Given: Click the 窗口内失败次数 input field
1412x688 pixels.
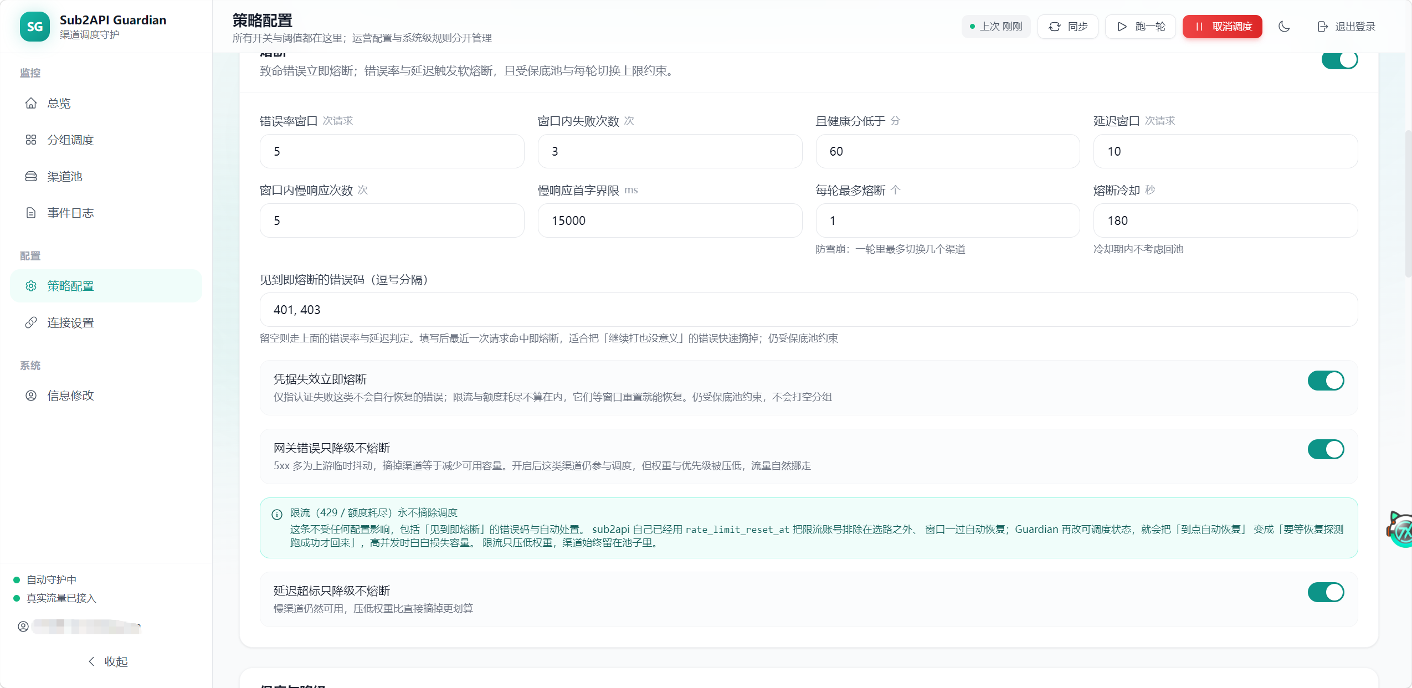Looking at the screenshot, I should (670, 152).
